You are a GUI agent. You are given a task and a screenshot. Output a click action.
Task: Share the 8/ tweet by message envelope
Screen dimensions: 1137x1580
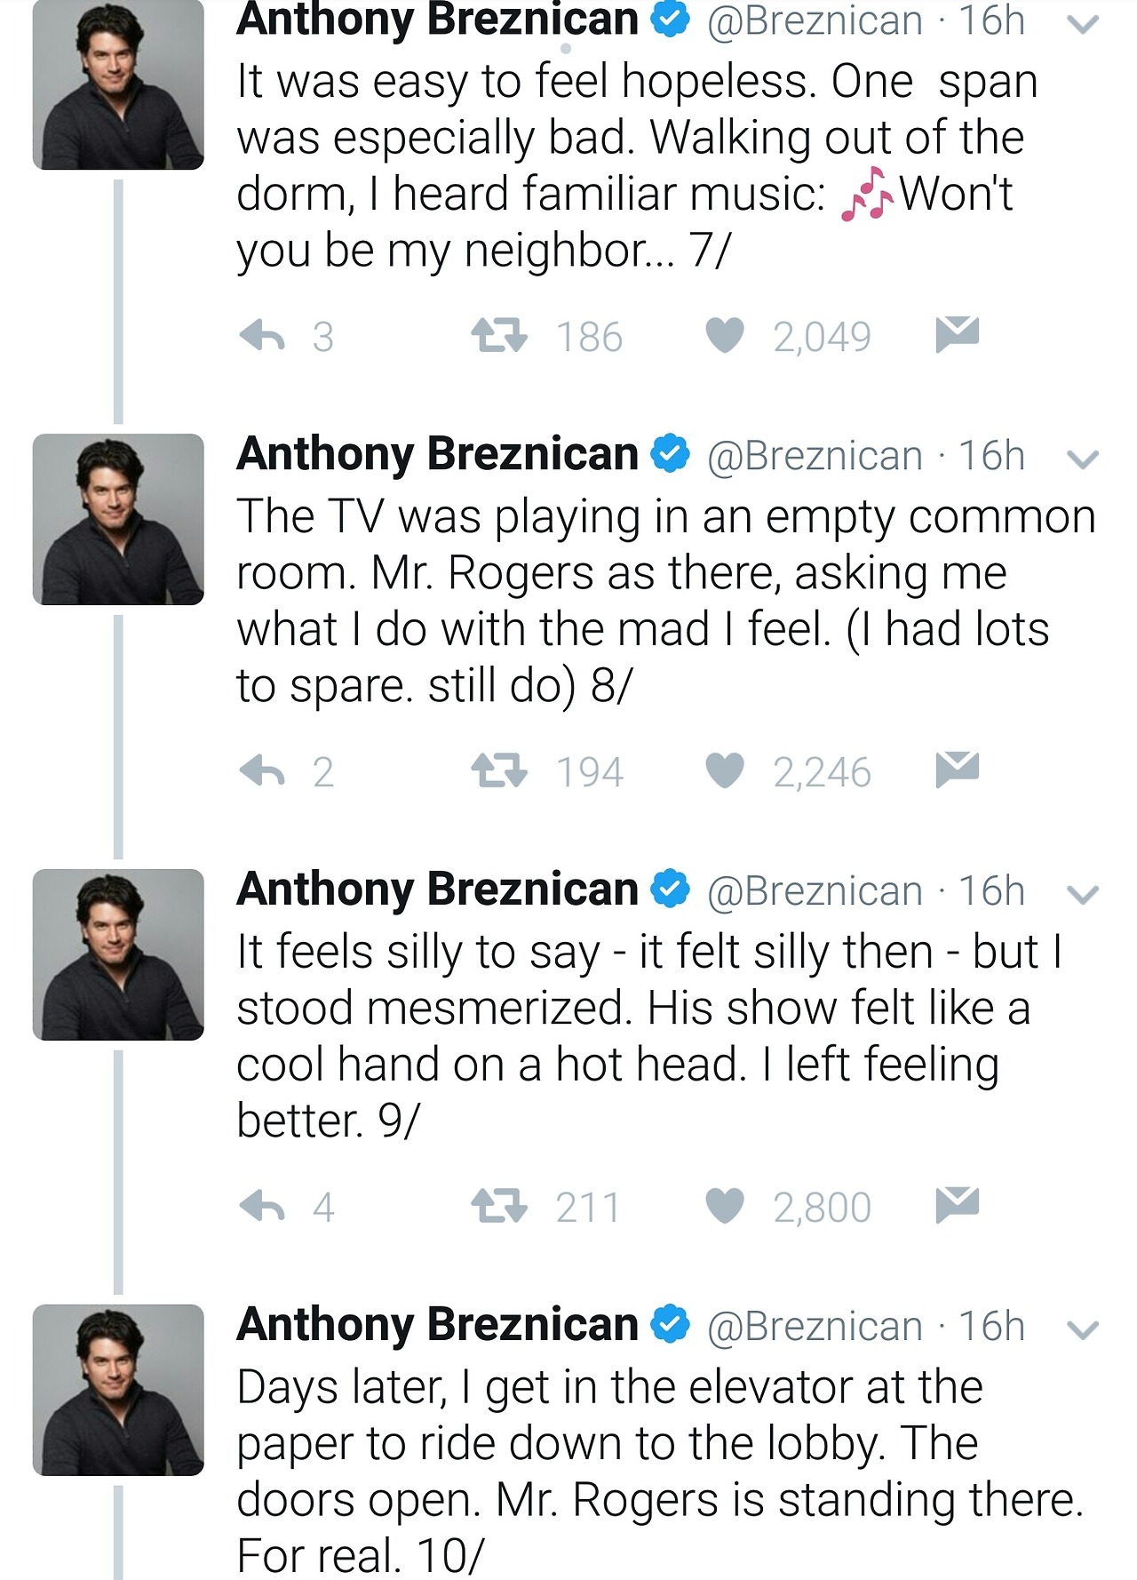tap(957, 769)
